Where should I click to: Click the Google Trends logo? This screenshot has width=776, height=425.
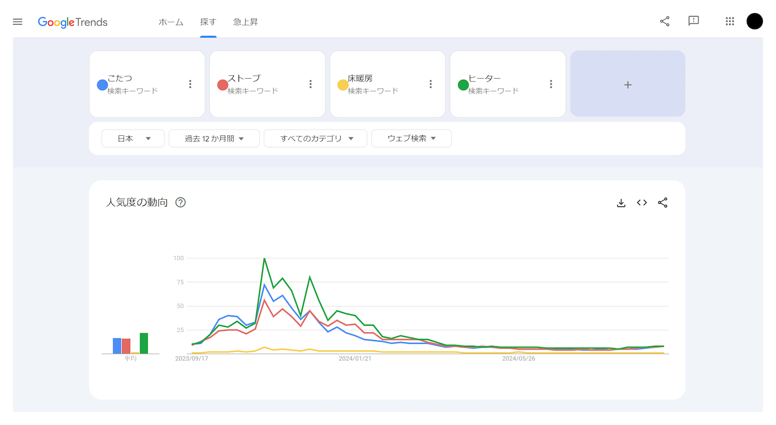pos(72,22)
